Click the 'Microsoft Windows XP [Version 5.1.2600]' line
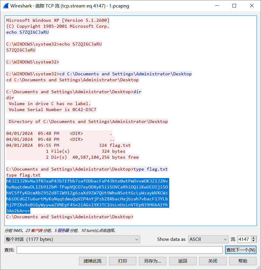Screen dimensions: 261x270 (x=58, y=20)
